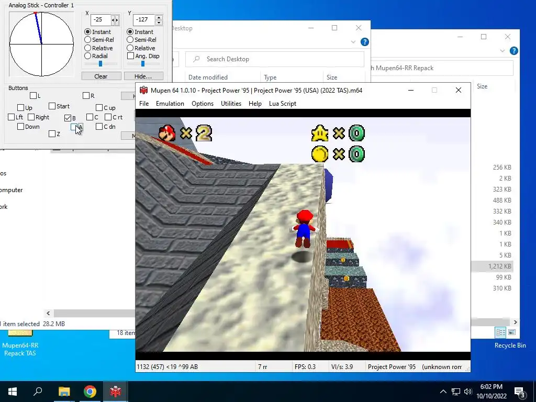Select Semi-Rel mode for the X axis

[99, 40]
